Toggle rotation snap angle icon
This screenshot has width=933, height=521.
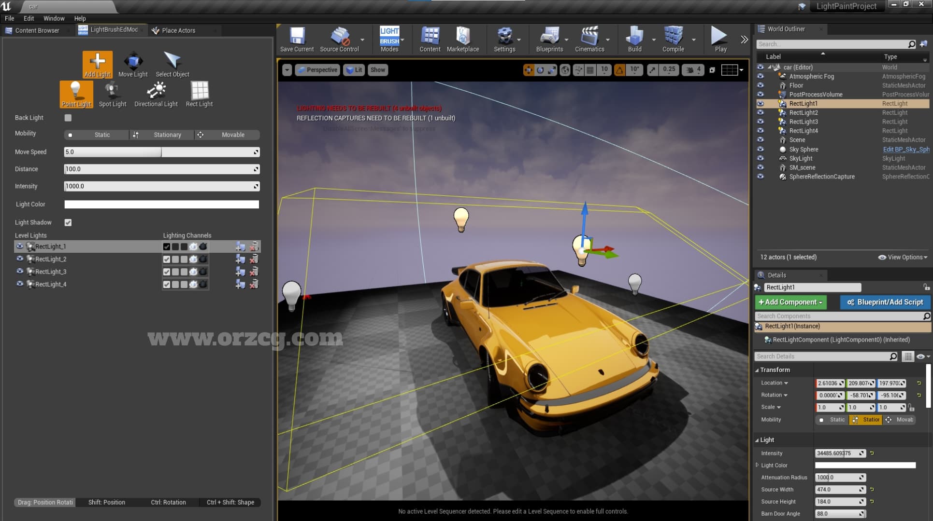point(619,70)
